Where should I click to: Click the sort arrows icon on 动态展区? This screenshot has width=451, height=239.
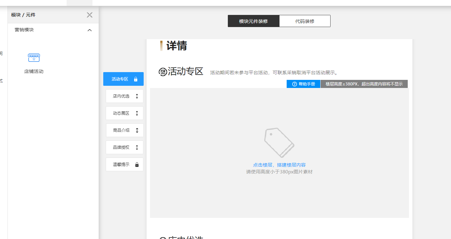pos(137,113)
